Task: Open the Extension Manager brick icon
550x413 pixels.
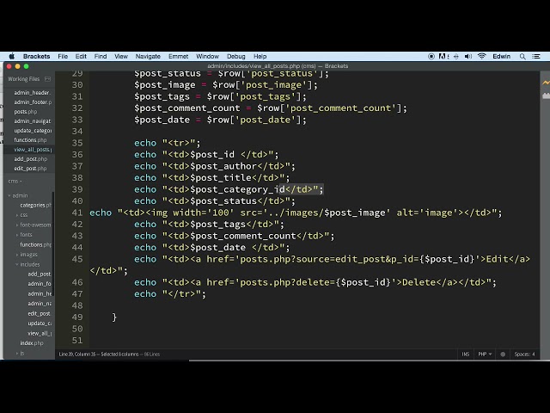Action: 547,96
